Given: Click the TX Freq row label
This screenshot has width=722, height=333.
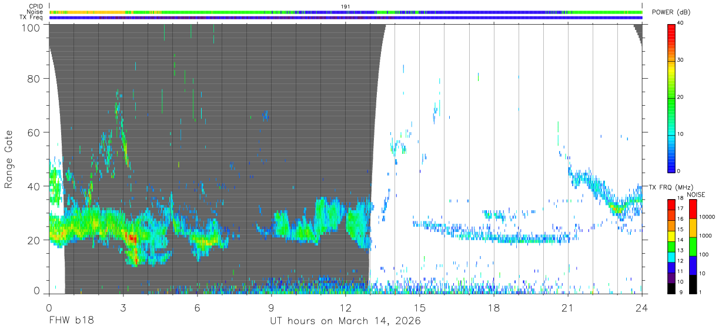Looking at the screenshot, I should (32, 17).
